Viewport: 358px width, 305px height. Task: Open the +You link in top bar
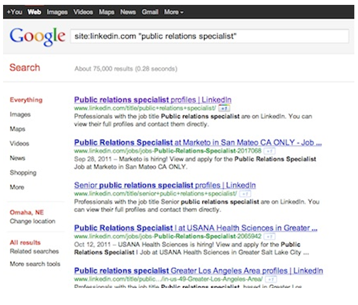tap(15, 12)
